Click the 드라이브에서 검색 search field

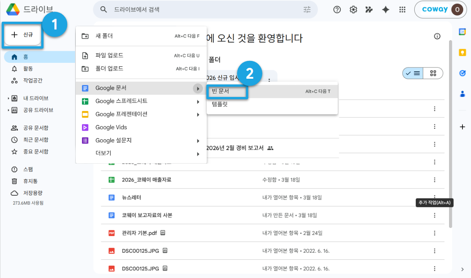coord(205,10)
